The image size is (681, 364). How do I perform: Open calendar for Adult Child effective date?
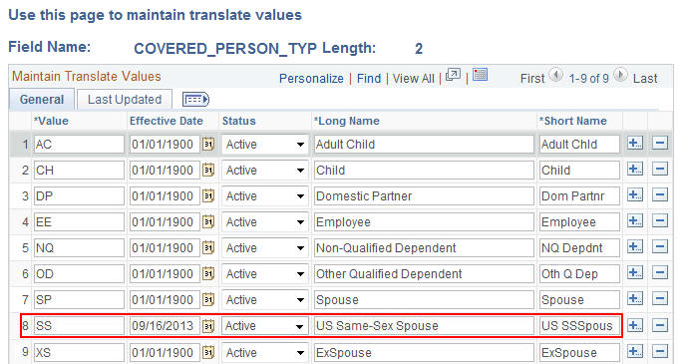tap(208, 144)
